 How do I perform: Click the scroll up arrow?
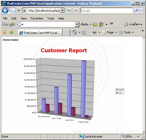[144, 38]
